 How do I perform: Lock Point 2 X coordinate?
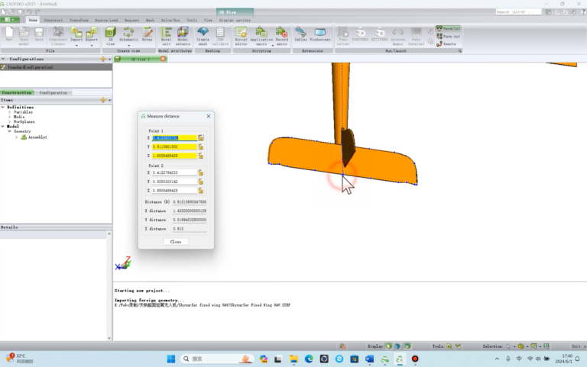tap(201, 172)
